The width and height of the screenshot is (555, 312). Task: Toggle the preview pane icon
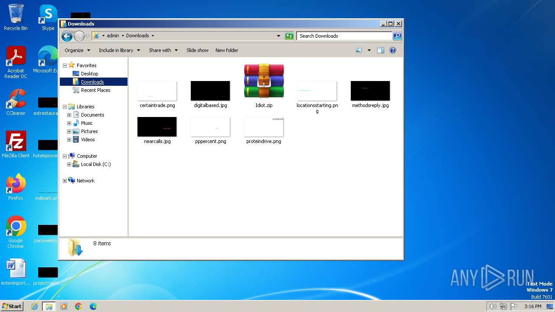pyautogui.click(x=380, y=50)
